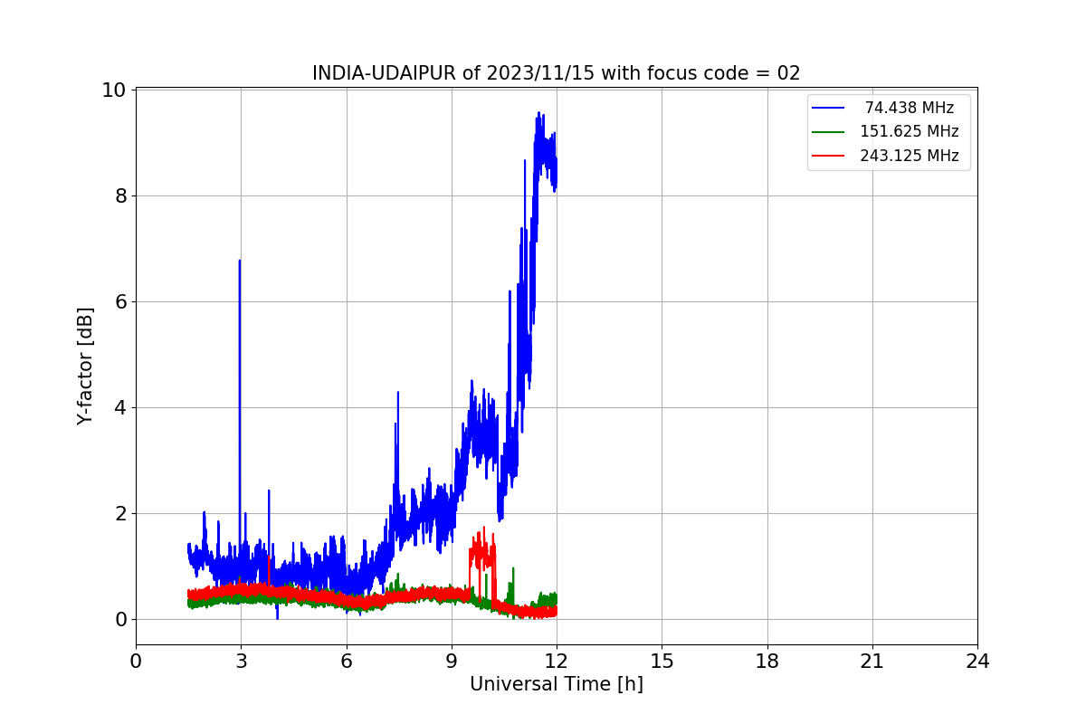The width and height of the screenshot is (1086, 724).
Task: Select the 243.125 MHz legend label
Action: (910, 156)
